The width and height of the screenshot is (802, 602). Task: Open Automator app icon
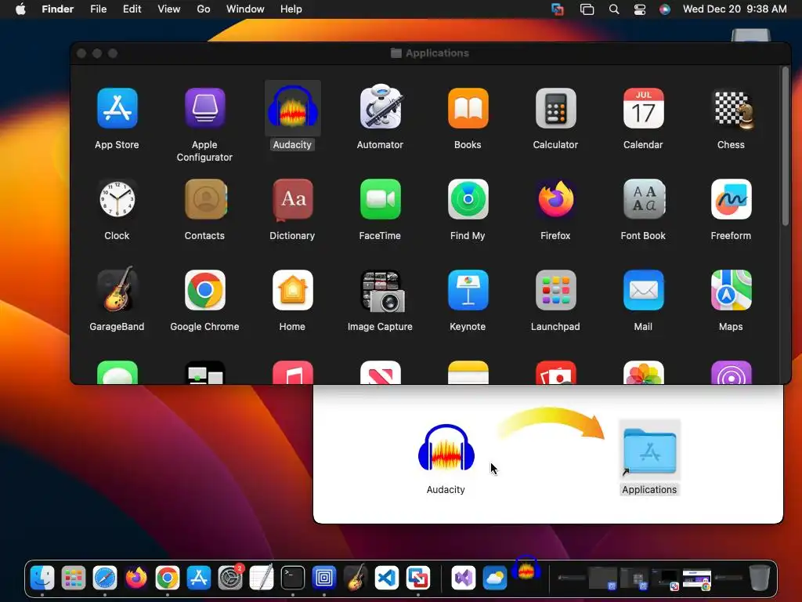pos(380,107)
